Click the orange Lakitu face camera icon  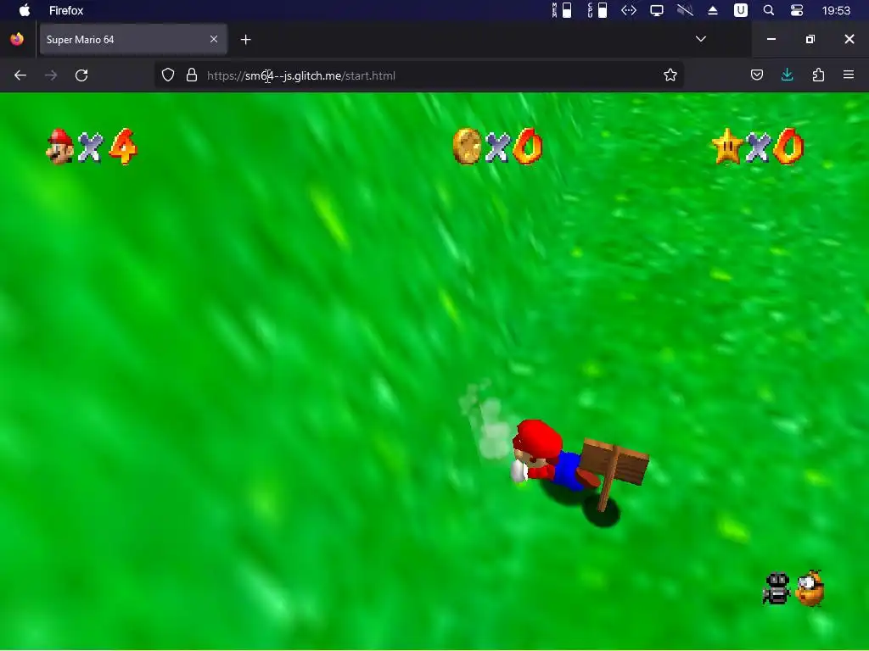[810, 588]
